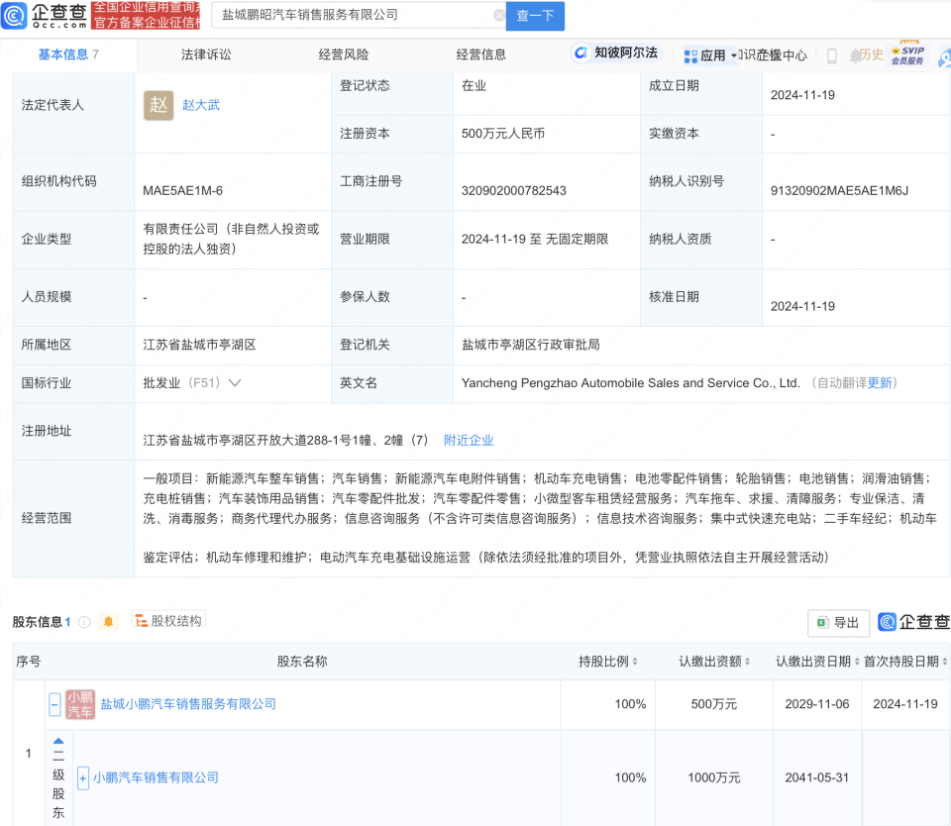Image resolution: width=951 pixels, height=826 pixels.
Task: Select 江苏省盐城市亭湖区 region text
Action: (199, 345)
